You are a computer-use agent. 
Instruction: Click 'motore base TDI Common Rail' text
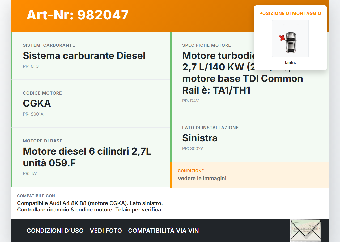point(243,84)
